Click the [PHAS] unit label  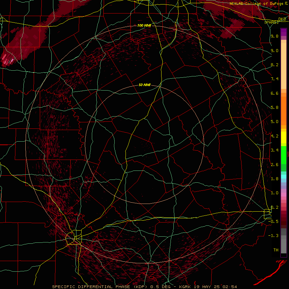tap(271, 22)
